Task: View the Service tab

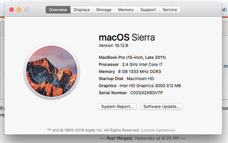Action: tap(170, 10)
